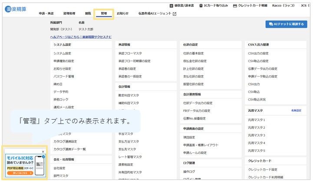Open 支払方法マスタ
The image size is (313, 182).
point(128,142)
